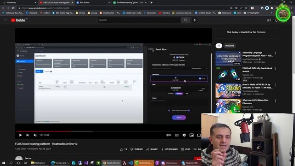Start voice search with microphone icon
The height and width of the screenshot is (166, 295).
point(195,20)
